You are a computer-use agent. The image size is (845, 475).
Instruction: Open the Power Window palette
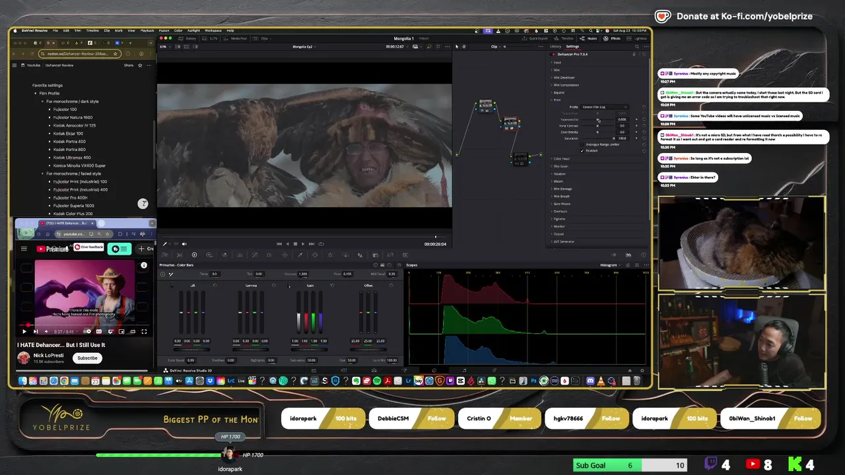click(315, 255)
